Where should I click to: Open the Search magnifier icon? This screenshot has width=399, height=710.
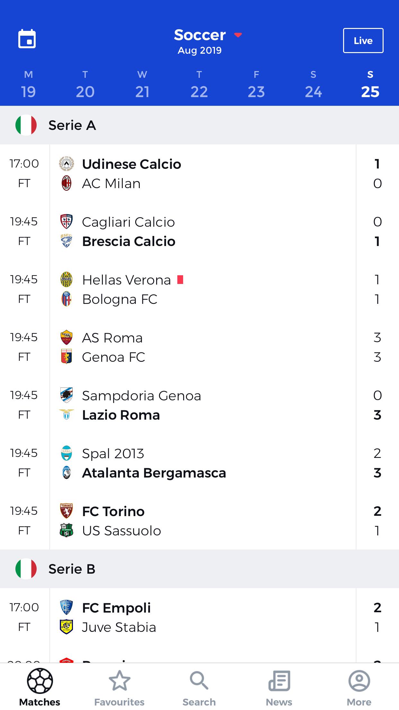click(199, 680)
